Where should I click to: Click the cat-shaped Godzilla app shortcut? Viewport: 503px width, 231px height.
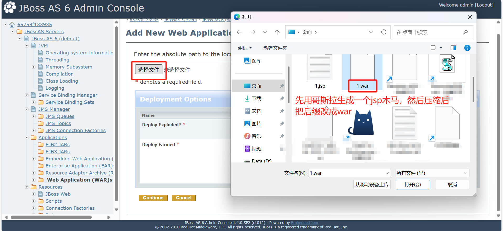tap(361, 123)
